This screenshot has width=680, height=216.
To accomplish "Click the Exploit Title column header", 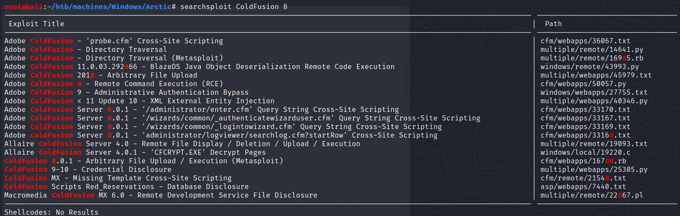I will tap(36, 24).
